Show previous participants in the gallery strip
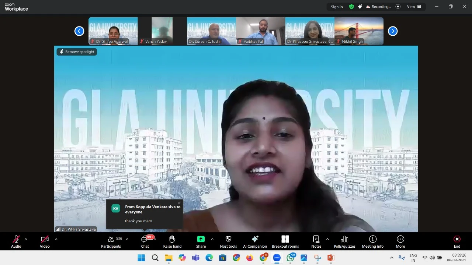The height and width of the screenshot is (265, 472). 79,31
